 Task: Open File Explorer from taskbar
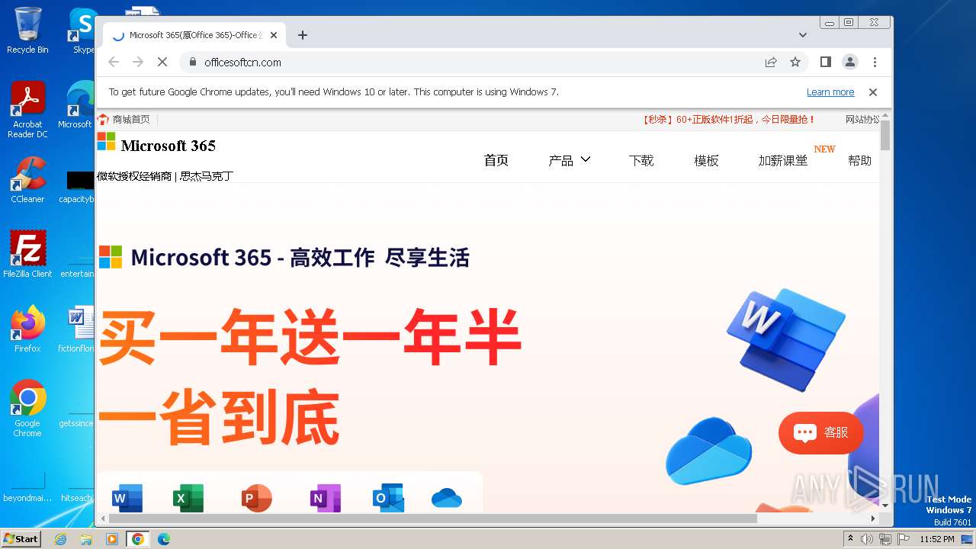pos(86,539)
